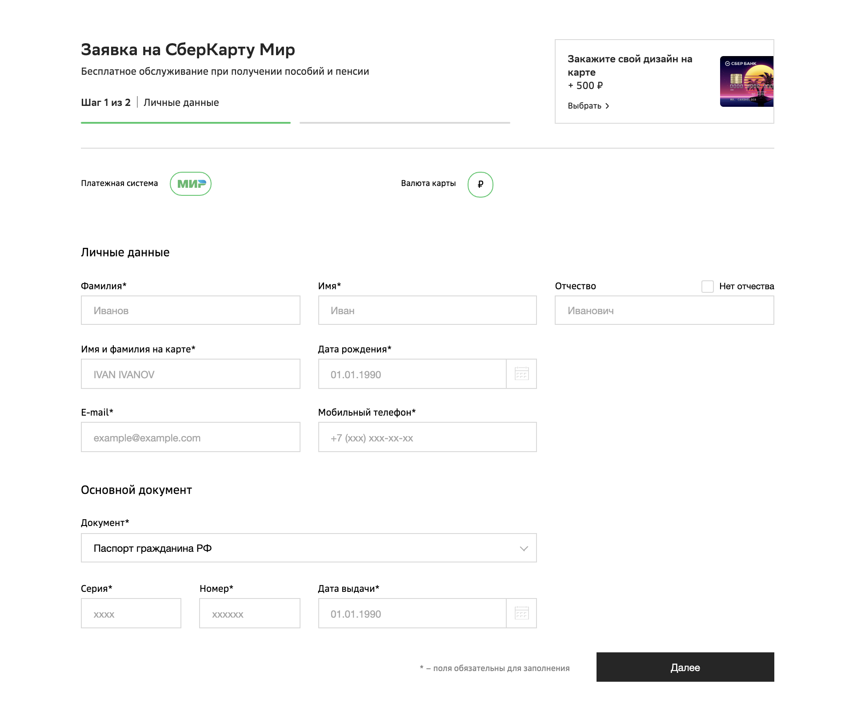Select the ruble currency icon
Image resolution: width=857 pixels, height=728 pixels.
coord(481,184)
